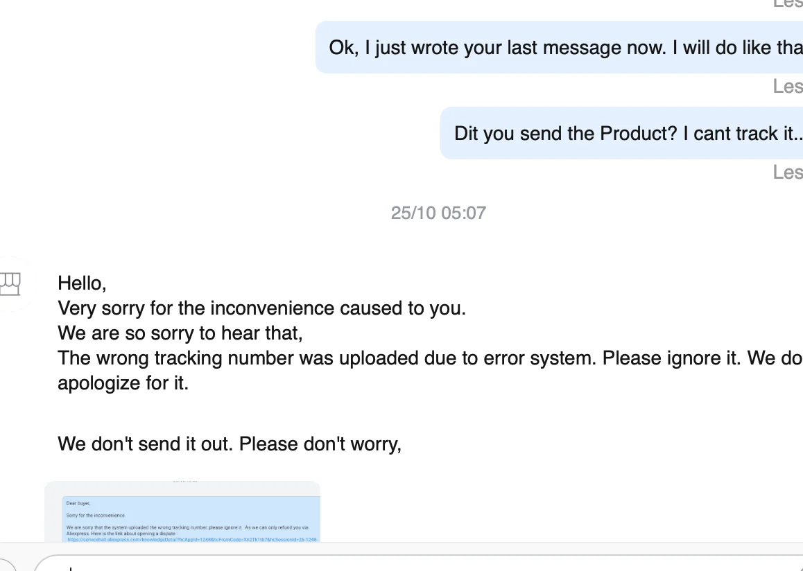Click the "wrong tracking number was uploaded" sentence
Screen dimensions: 803x571
[x=326, y=358]
